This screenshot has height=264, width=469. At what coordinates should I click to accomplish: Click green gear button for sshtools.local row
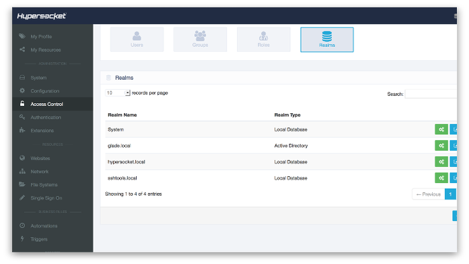[441, 178]
